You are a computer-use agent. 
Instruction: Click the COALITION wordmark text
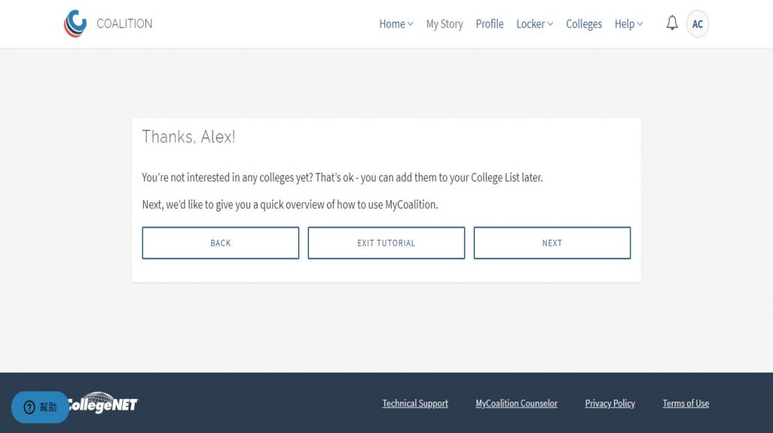(x=124, y=24)
